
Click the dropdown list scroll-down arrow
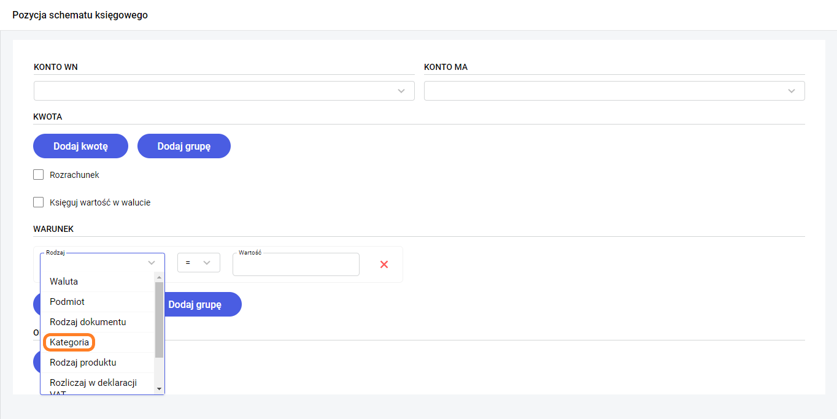coord(159,389)
